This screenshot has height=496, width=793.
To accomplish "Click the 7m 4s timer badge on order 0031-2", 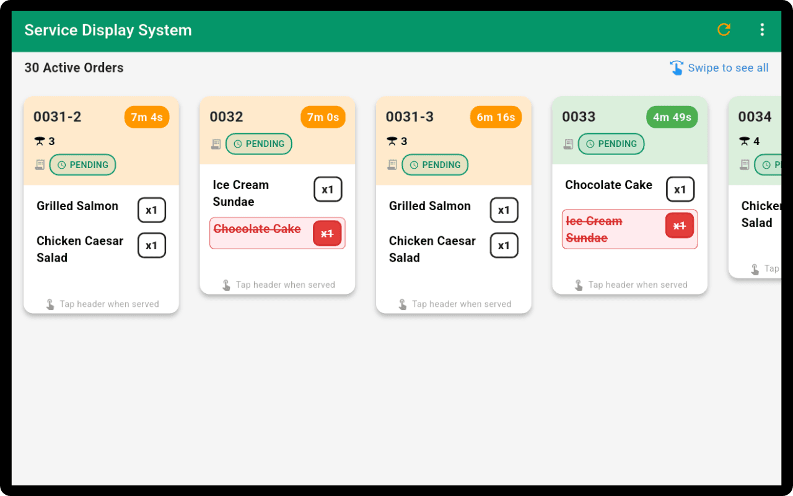I will tap(146, 117).
